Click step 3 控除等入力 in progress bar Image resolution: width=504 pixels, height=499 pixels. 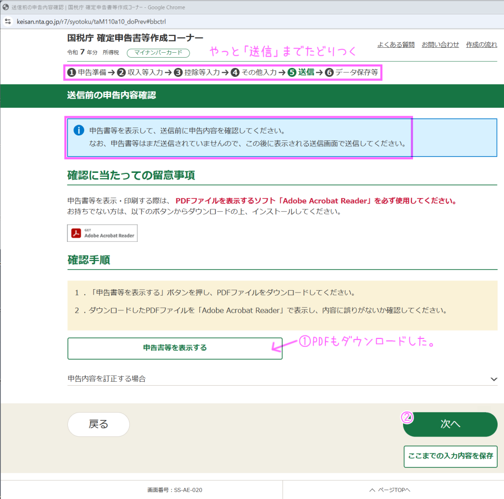coord(197,72)
